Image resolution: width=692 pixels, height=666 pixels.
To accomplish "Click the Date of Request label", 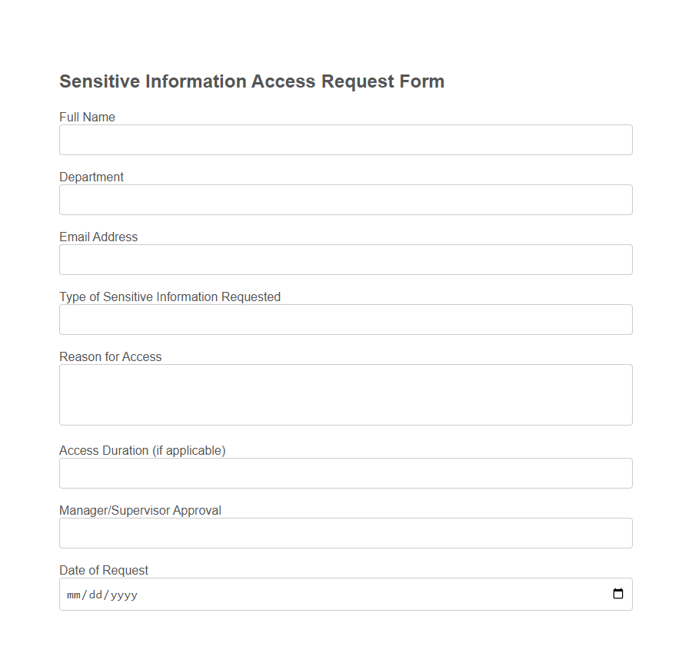I will 104,570.
